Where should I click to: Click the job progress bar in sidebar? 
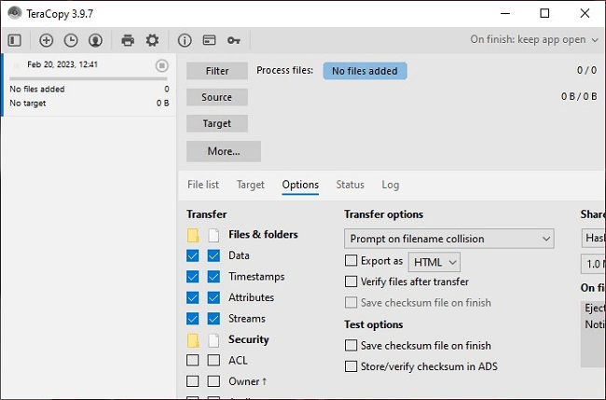point(89,78)
